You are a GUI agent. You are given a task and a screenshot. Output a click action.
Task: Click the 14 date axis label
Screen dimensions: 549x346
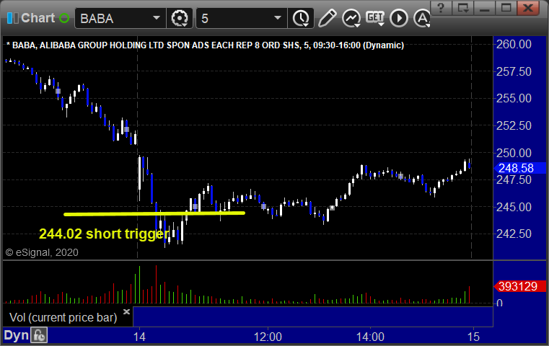tap(139, 337)
